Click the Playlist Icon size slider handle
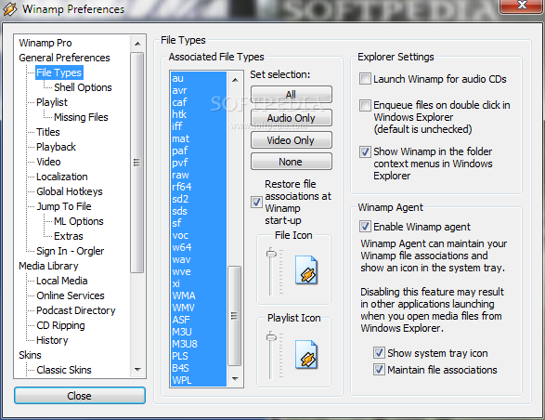The image size is (545, 420). point(271,337)
